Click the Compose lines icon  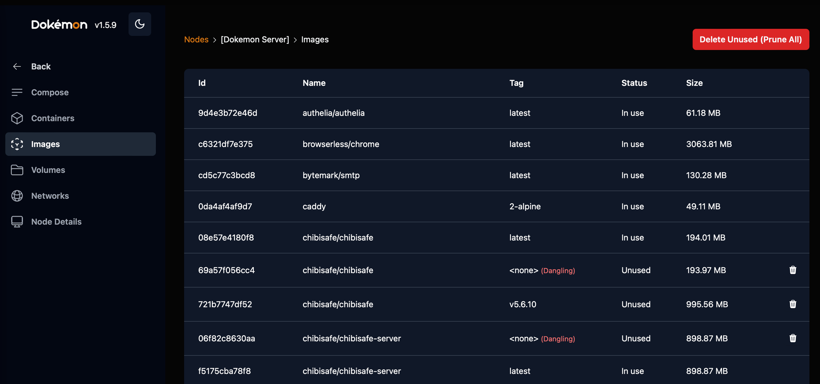17,92
